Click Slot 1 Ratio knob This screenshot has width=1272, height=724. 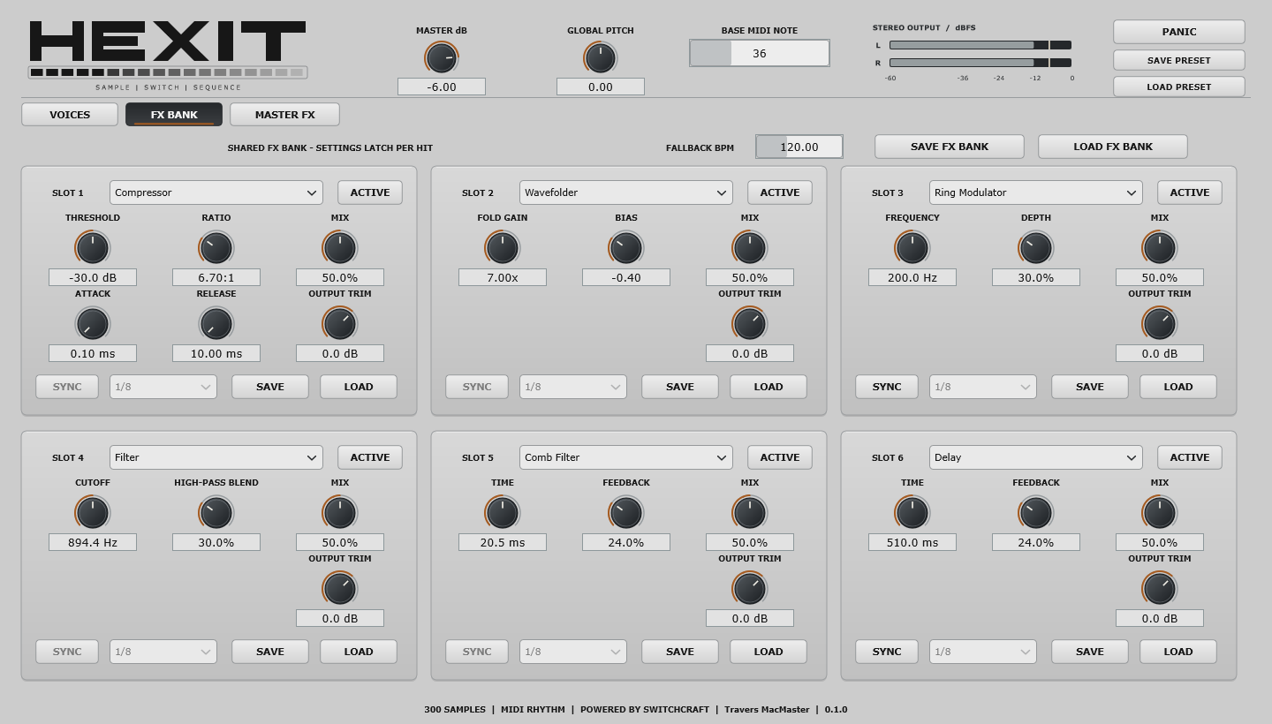coord(216,248)
